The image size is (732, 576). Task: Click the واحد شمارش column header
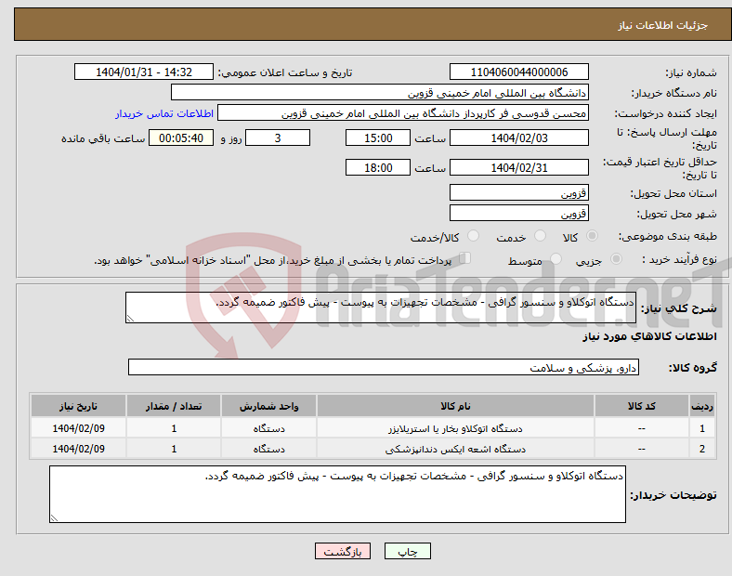click(x=268, y=406)
